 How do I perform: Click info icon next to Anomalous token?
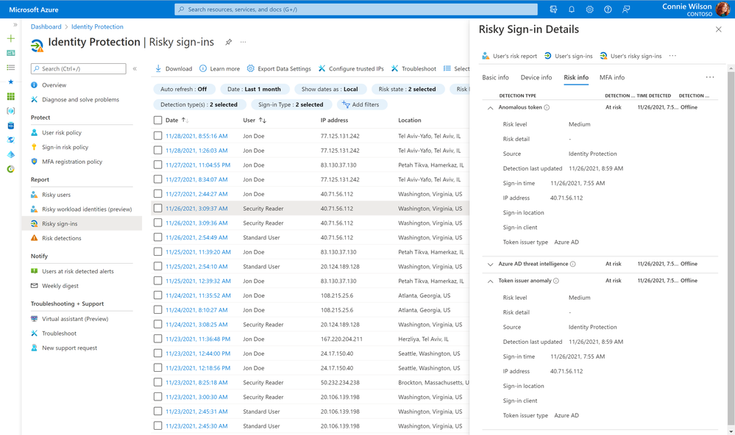tap(547, 107)
